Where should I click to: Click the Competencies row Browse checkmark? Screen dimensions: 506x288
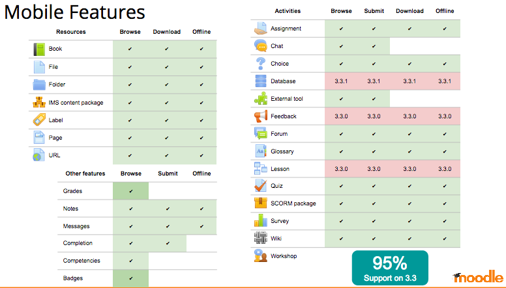pyautogui.click(x=130, y=261)
